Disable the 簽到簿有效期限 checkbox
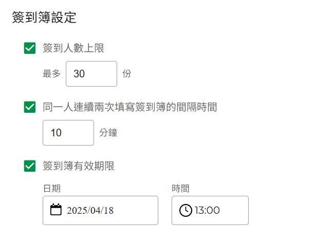The image size is (315, 245). click(x=30, y=166)
